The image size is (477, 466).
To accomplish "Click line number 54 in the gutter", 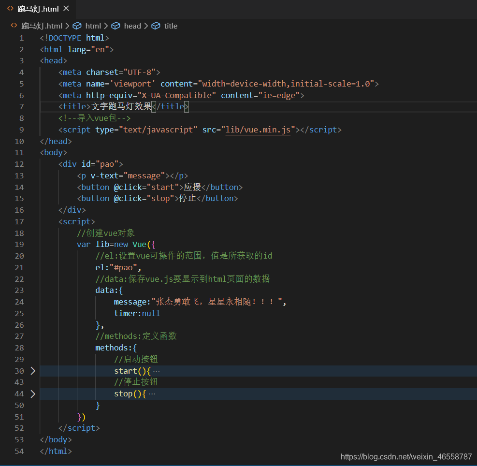I will point(19,451).
